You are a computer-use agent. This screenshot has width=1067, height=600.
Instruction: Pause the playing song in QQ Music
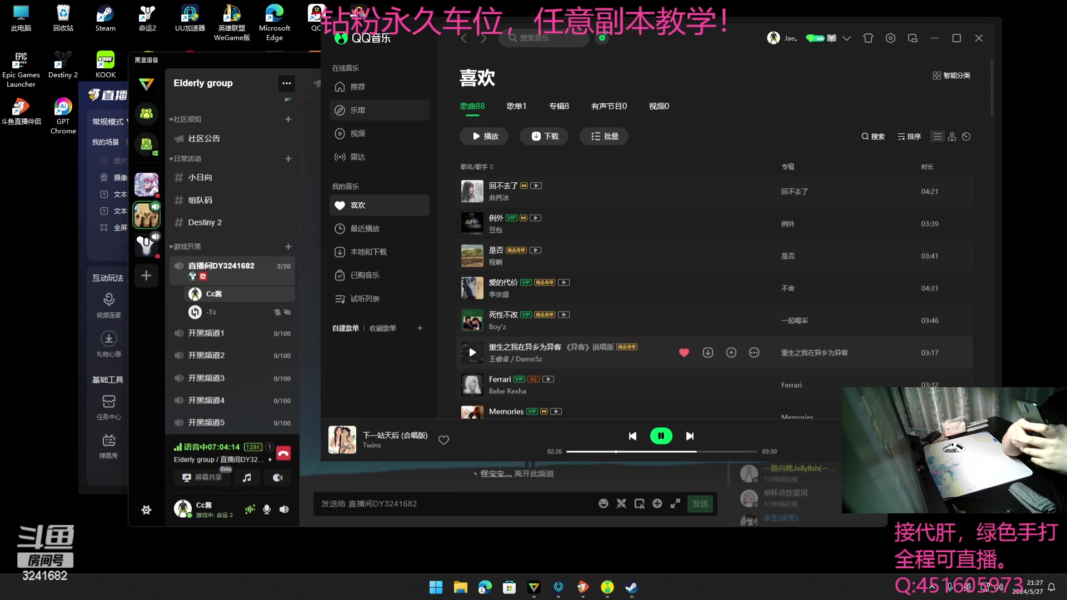click(x=661, y=436)
